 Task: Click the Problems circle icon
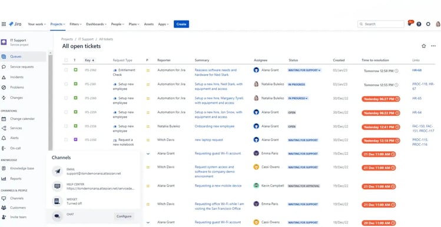click(4, 88)
